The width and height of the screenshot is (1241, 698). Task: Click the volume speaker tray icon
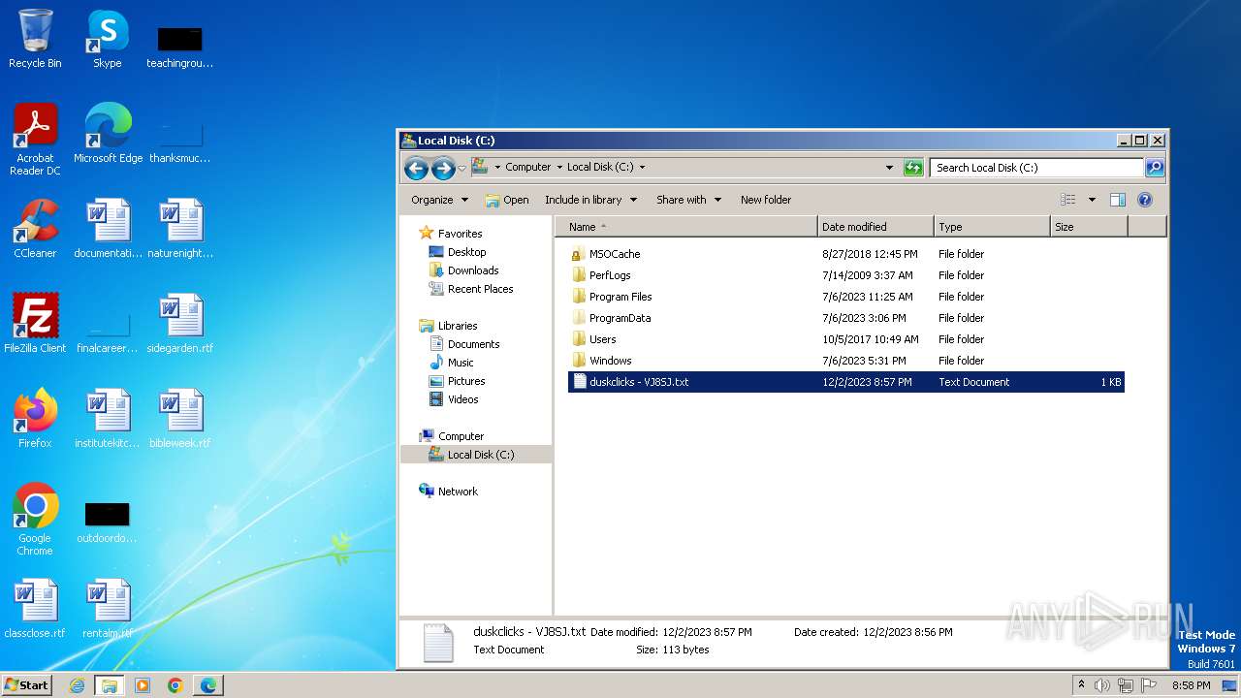coord(1102,685)
